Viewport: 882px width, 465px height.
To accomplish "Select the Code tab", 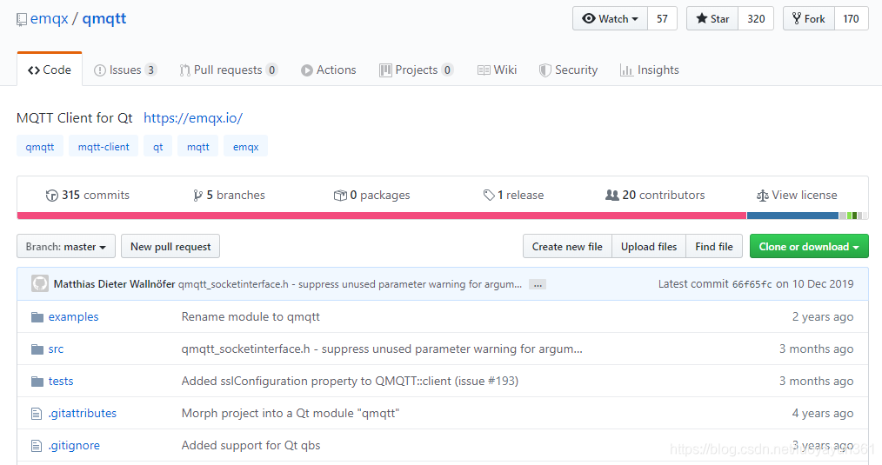I will pos(50,70).
